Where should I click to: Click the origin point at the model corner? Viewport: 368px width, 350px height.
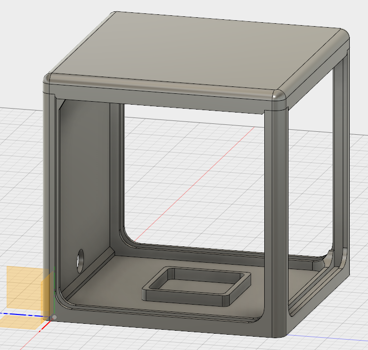(54, 317)
